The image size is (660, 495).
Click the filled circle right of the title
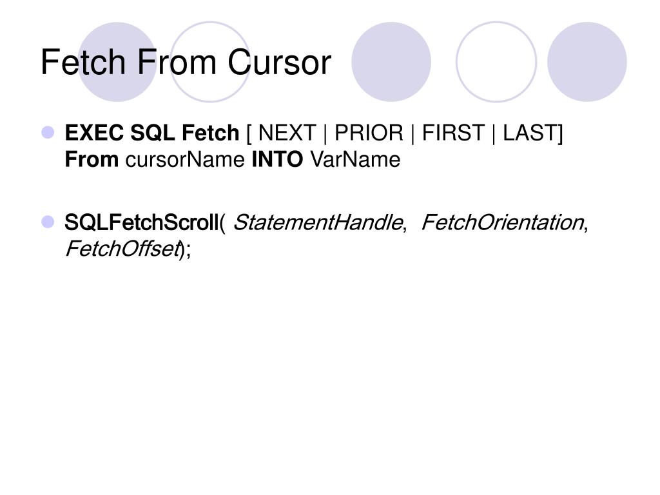pos(391,62)
